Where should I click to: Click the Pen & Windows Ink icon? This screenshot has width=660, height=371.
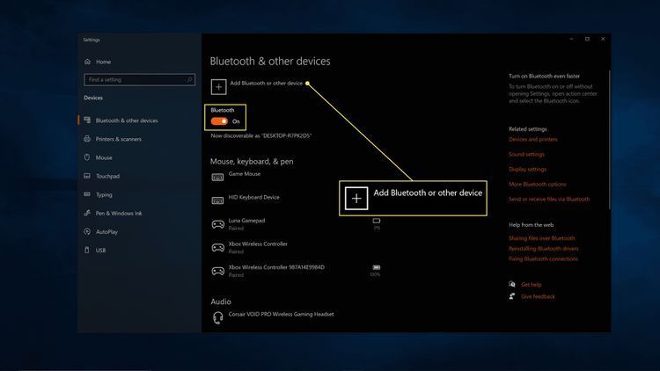[x=87, y=213]
